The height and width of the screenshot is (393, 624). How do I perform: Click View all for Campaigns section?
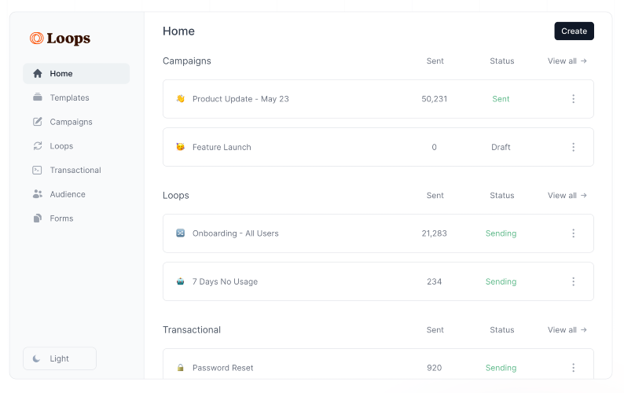click(567, 61)
